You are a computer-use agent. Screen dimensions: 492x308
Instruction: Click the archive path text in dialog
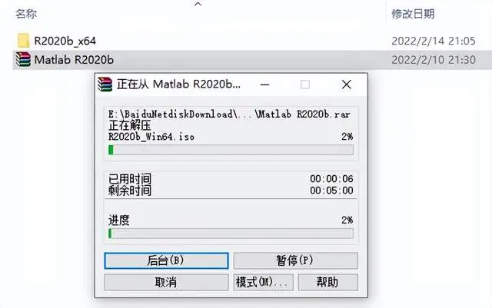tap(229, 114)
